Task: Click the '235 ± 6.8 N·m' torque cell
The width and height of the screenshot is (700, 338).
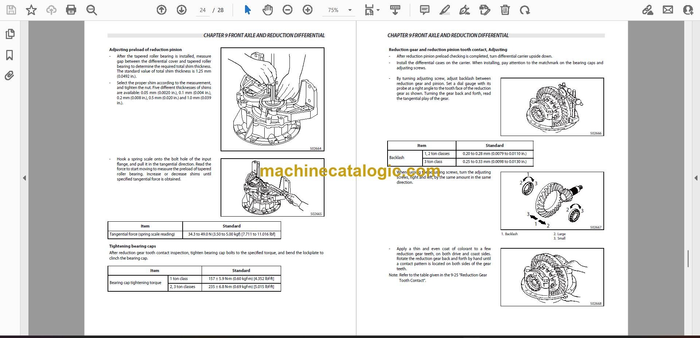Action: click(241, 287)
